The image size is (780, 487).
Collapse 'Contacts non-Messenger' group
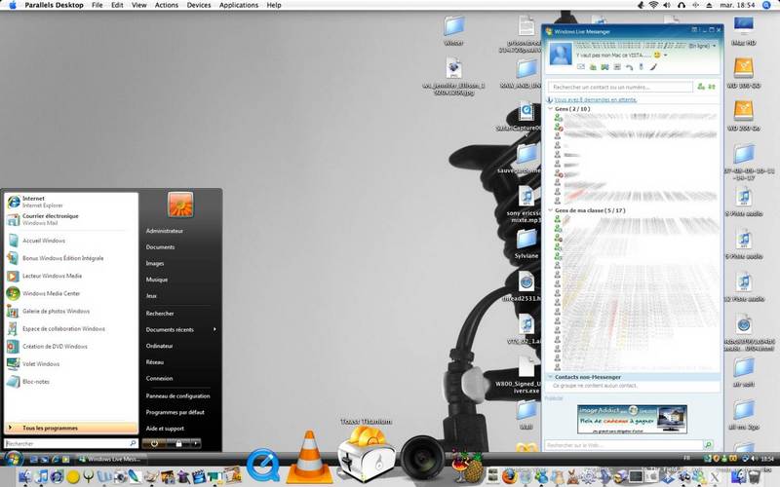(549, 376)
